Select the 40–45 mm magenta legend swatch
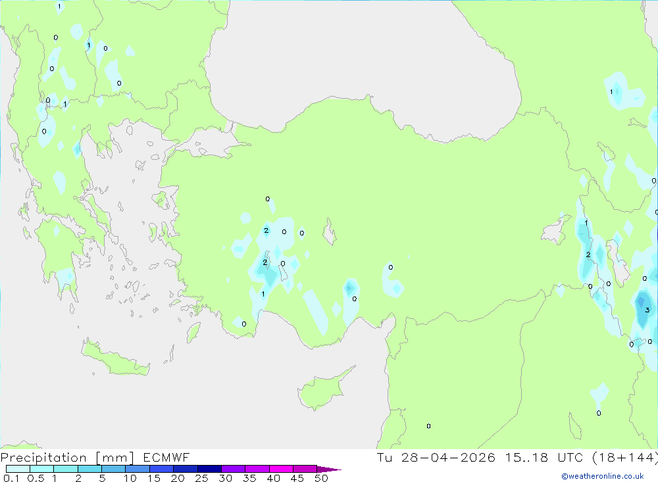 click(x=281, y=469)
